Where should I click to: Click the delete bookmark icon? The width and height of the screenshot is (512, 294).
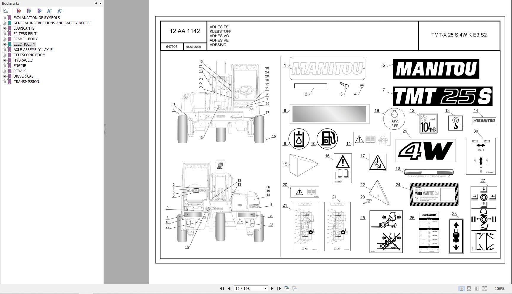[x=18, y=11]
